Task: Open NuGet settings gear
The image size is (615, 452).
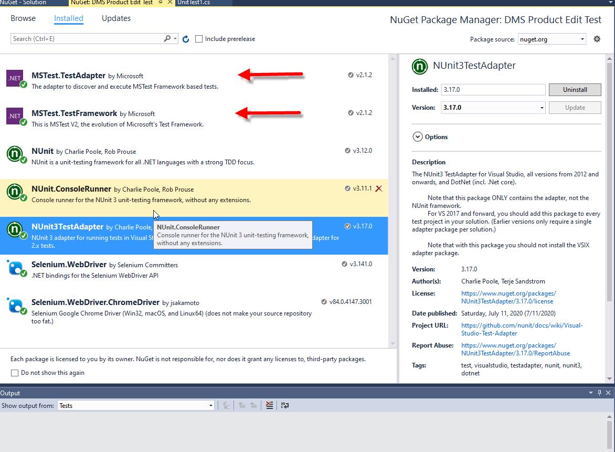Action: (597, 39)
